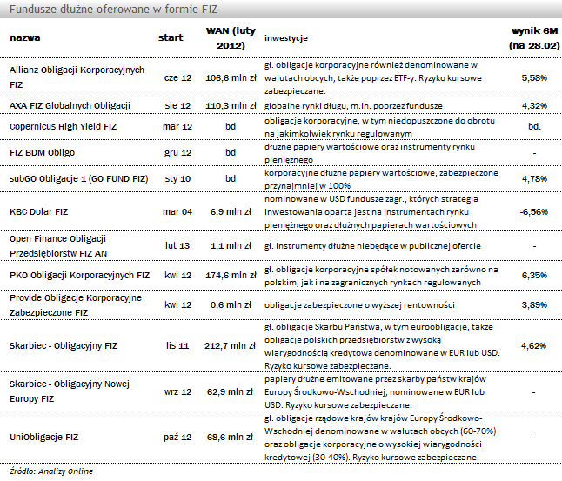
Task: Click WAN value '6,9 mln zł'
Action: 231,212
